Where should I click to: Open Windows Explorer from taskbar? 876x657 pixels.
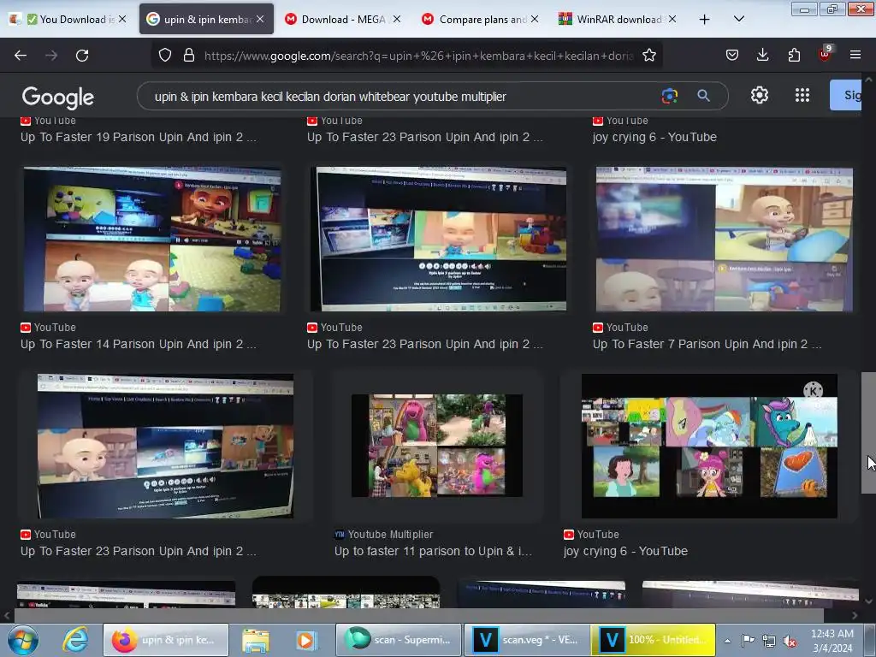(255, 640)
